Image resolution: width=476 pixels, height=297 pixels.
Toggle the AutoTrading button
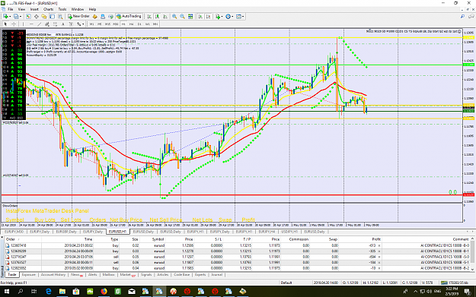point(129,17)
